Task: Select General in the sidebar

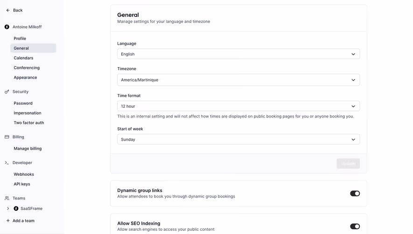Action: 33,48
